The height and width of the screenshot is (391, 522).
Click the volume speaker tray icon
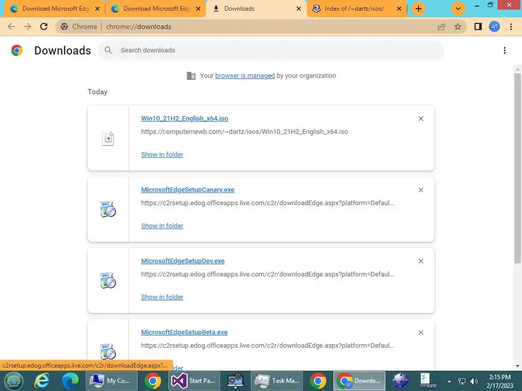point(474,381)
